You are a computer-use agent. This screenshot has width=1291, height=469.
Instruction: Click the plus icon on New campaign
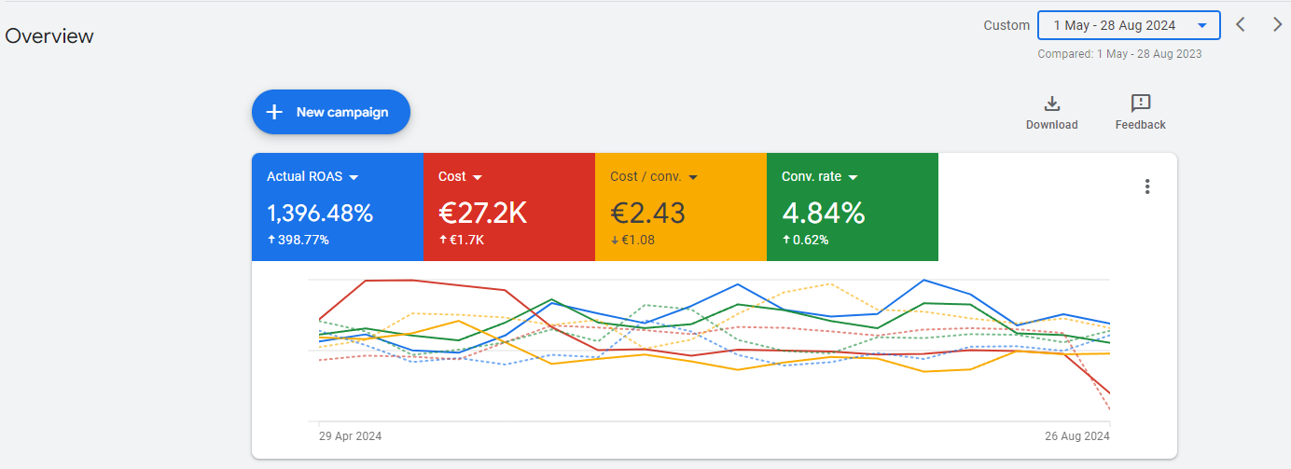[x=274, y=112]
